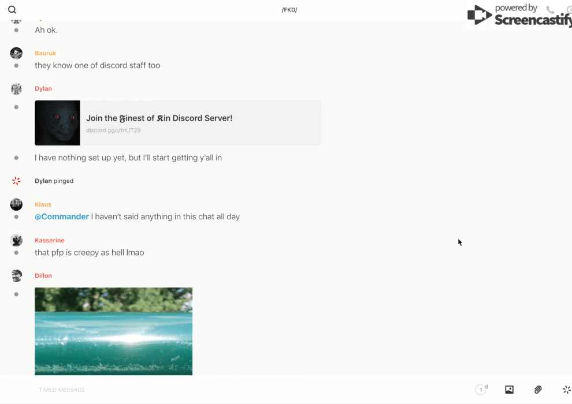Click Bauruk's profile avatar
The width and height of the screenshot is (572, 404).
tap(16, 53)
